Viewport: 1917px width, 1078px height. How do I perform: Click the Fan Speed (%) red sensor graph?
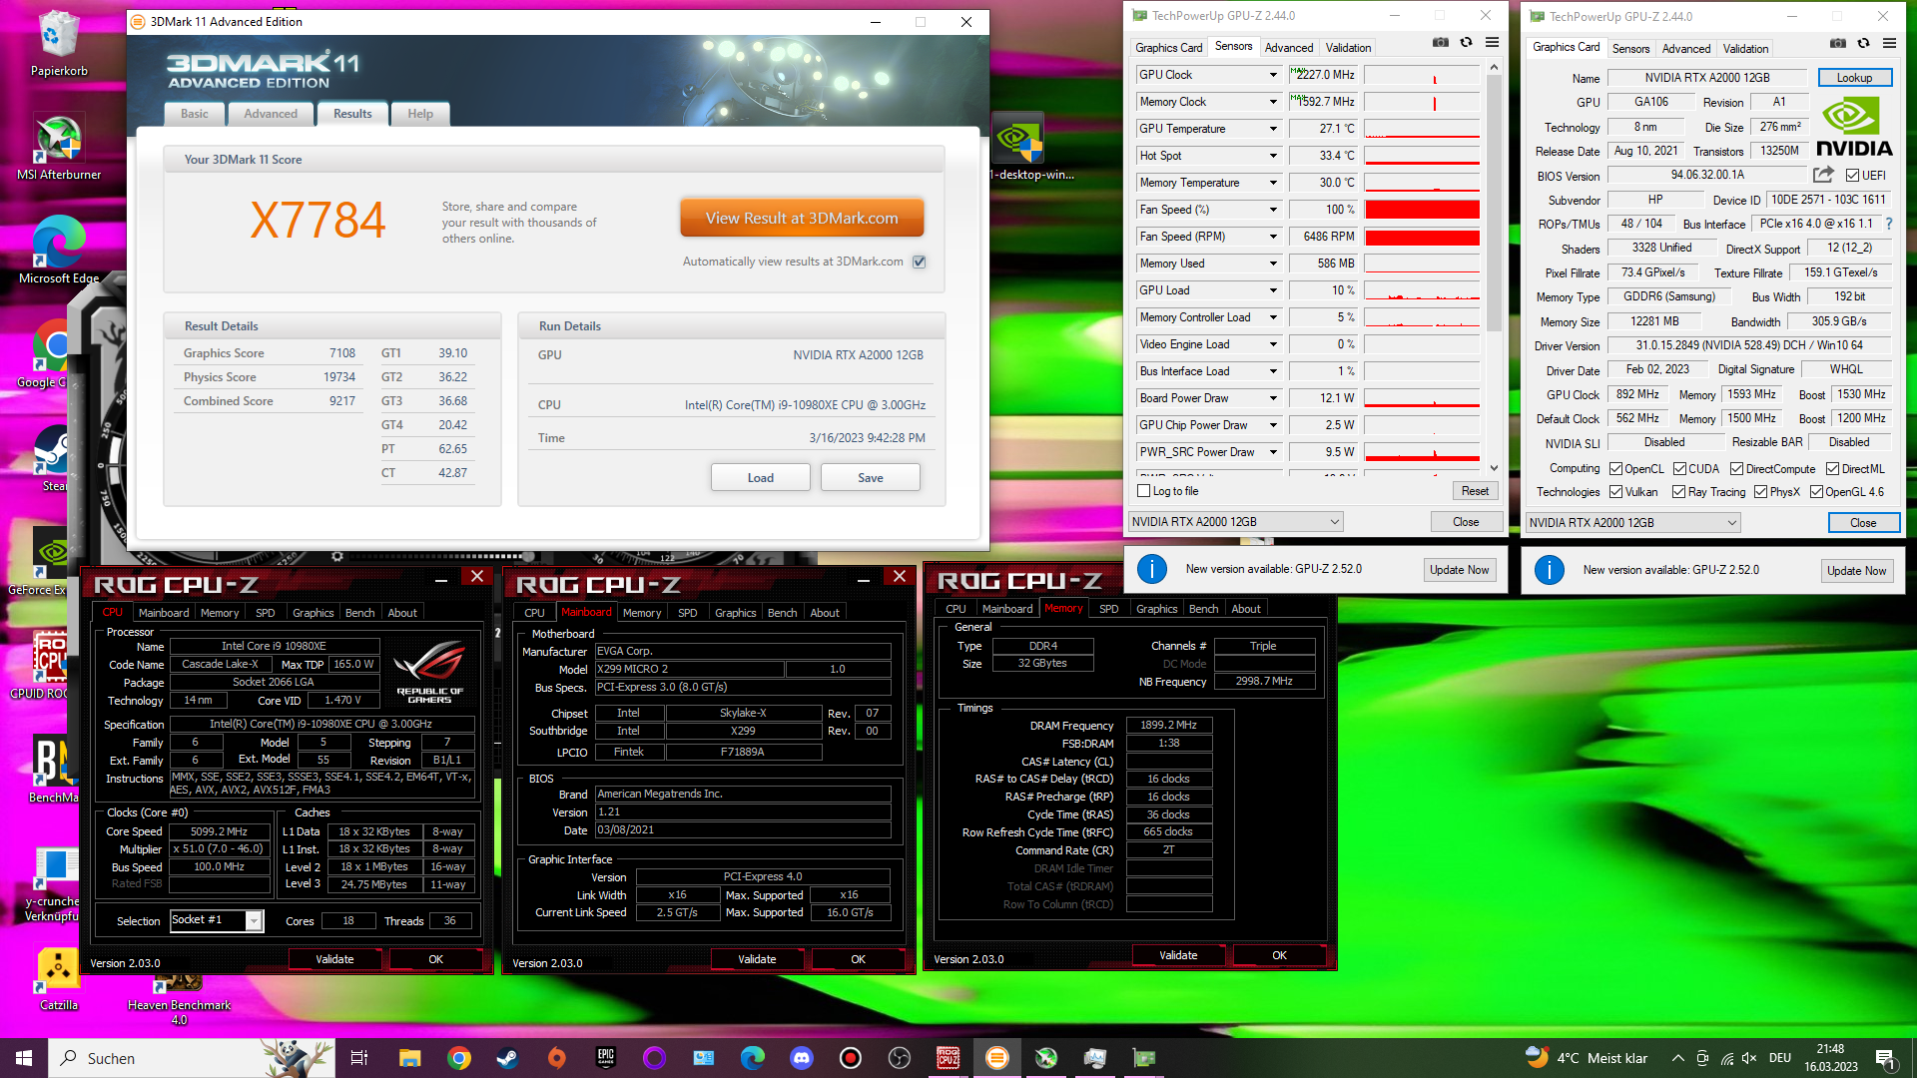pos(1422,210)
